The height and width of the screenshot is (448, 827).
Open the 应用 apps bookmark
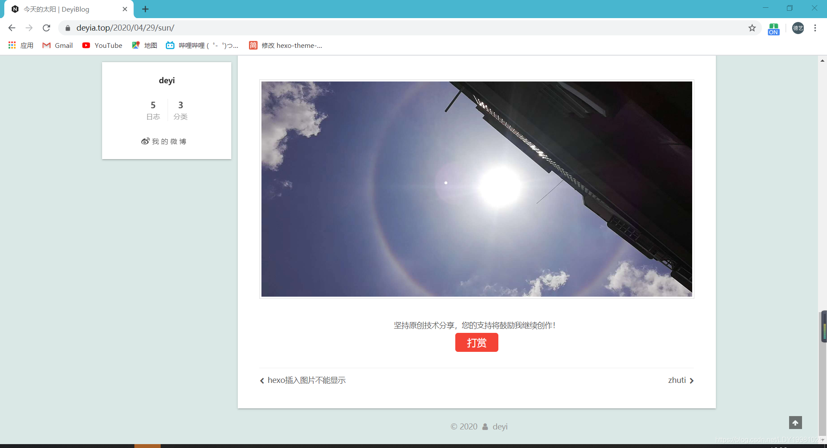tap(21, 45)
